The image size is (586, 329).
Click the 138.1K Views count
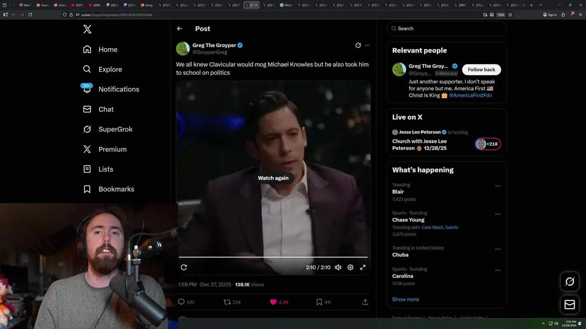(x=250, y=285)
